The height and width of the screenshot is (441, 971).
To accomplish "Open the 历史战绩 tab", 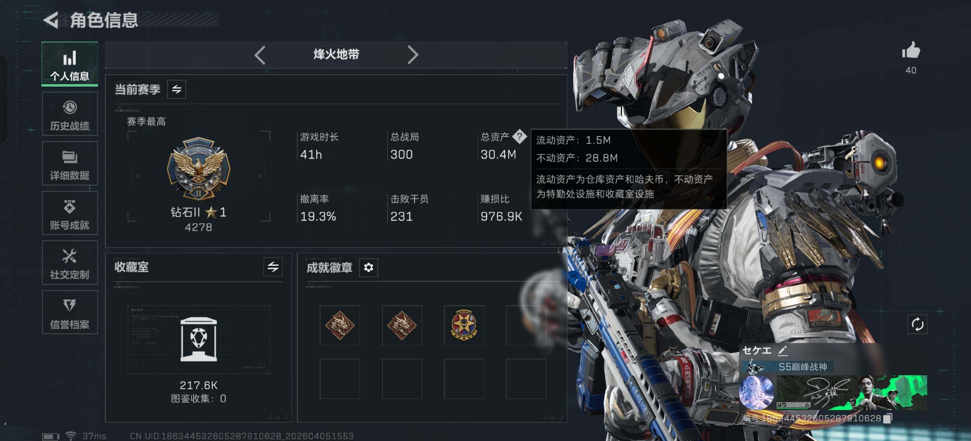I will coord(70,114).
